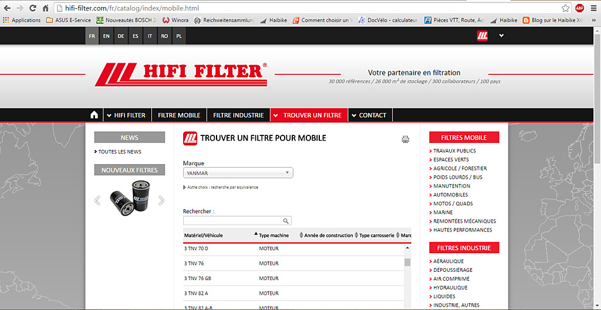This screenshot has height=310, width=601.
Task: Print the page with printer icon
Action: 406,139
